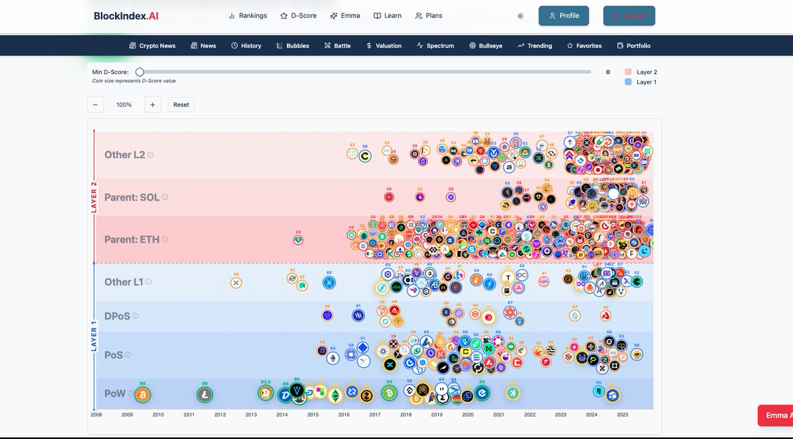Click info icon next to PoS
Viewport: 793px width, 439px height.
(x=128, y=355)
